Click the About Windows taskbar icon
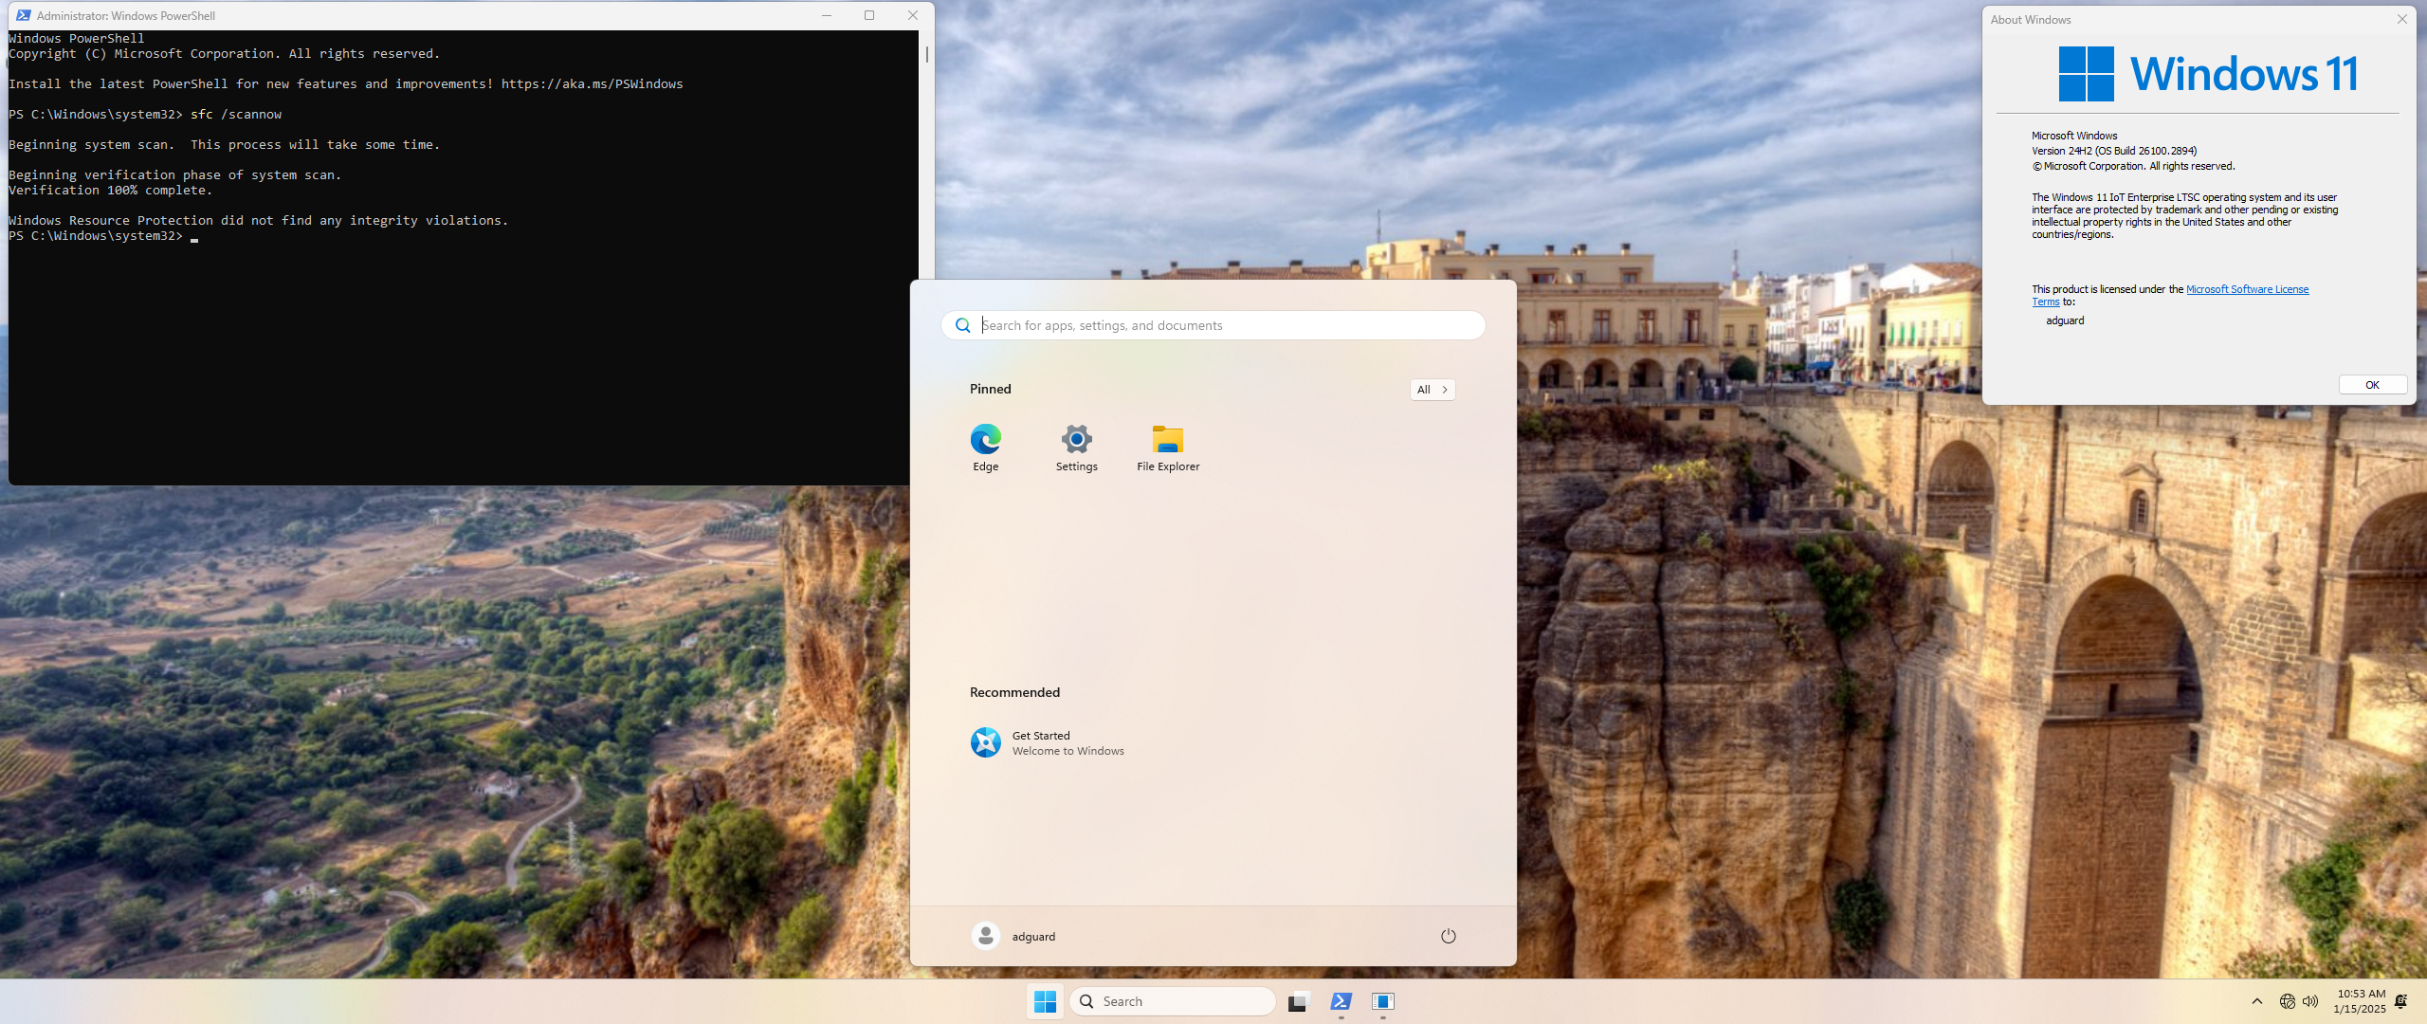This screenshot has width=2427, height=1024. click(x=1383, y=1001)
